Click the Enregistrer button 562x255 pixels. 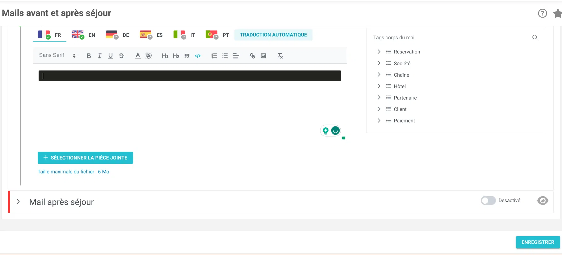[x=538, y=242]
